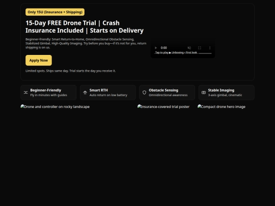275x206 pixels.
Task: Click the 'Tap to play Unboxing' caption
Action: (x=176, y=52)
